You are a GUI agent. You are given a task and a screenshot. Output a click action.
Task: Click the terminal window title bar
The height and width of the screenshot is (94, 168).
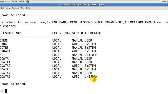pos(82,5)
